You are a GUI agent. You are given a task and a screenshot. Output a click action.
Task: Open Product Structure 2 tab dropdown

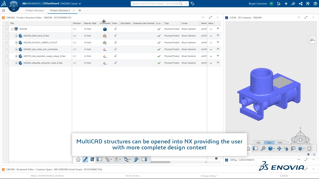point(74,10)
